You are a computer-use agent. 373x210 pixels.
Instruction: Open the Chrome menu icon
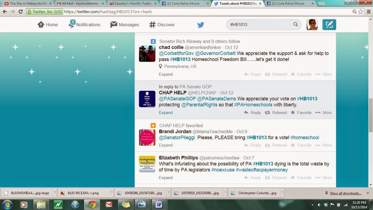click(x=368, y=12)
